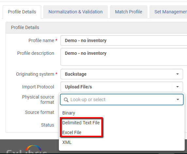
Task: Click the Physical source format label
Action: pyautogui.click(x=38, y=100)
